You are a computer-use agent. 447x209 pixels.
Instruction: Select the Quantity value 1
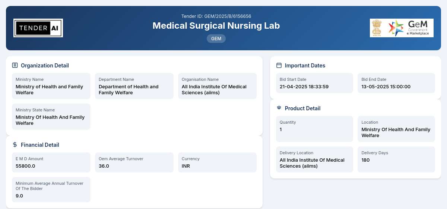click(281, 130)
